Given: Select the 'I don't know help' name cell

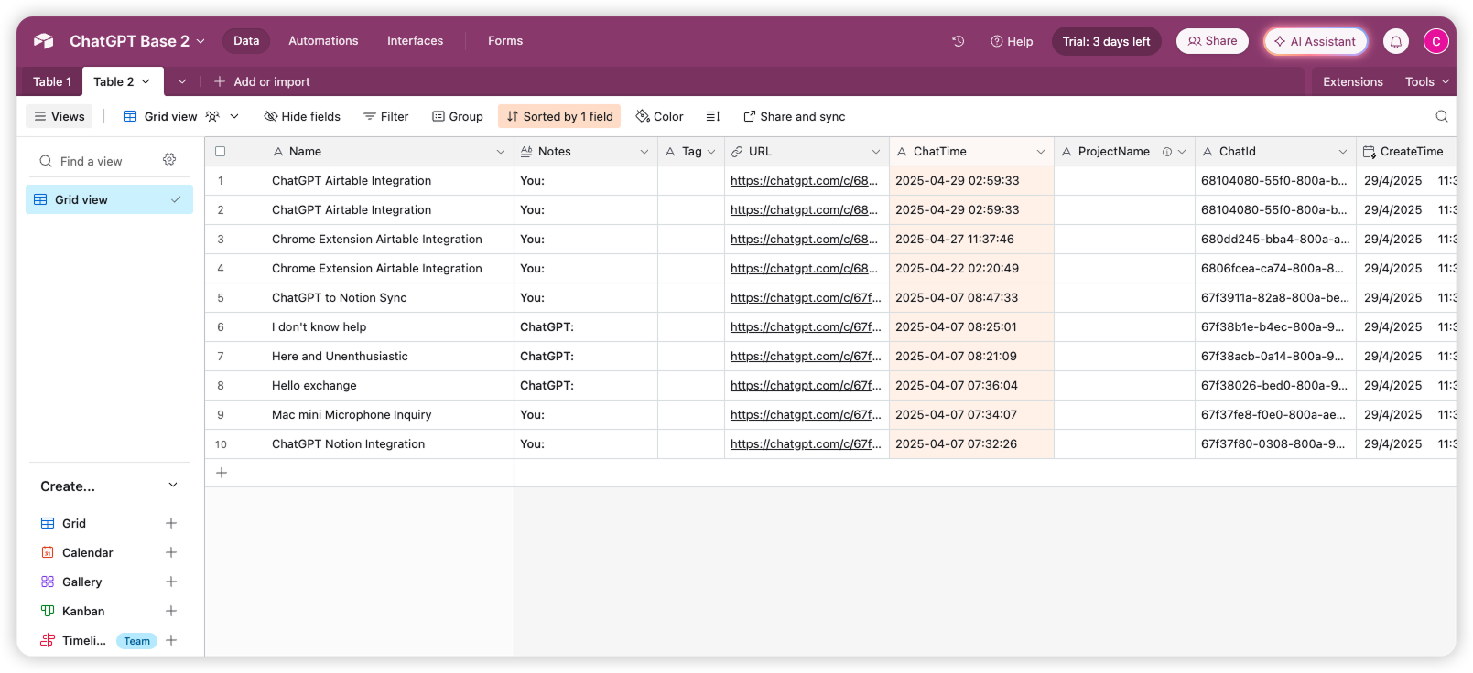Looking at the screenshot, I should click(359, 327).
